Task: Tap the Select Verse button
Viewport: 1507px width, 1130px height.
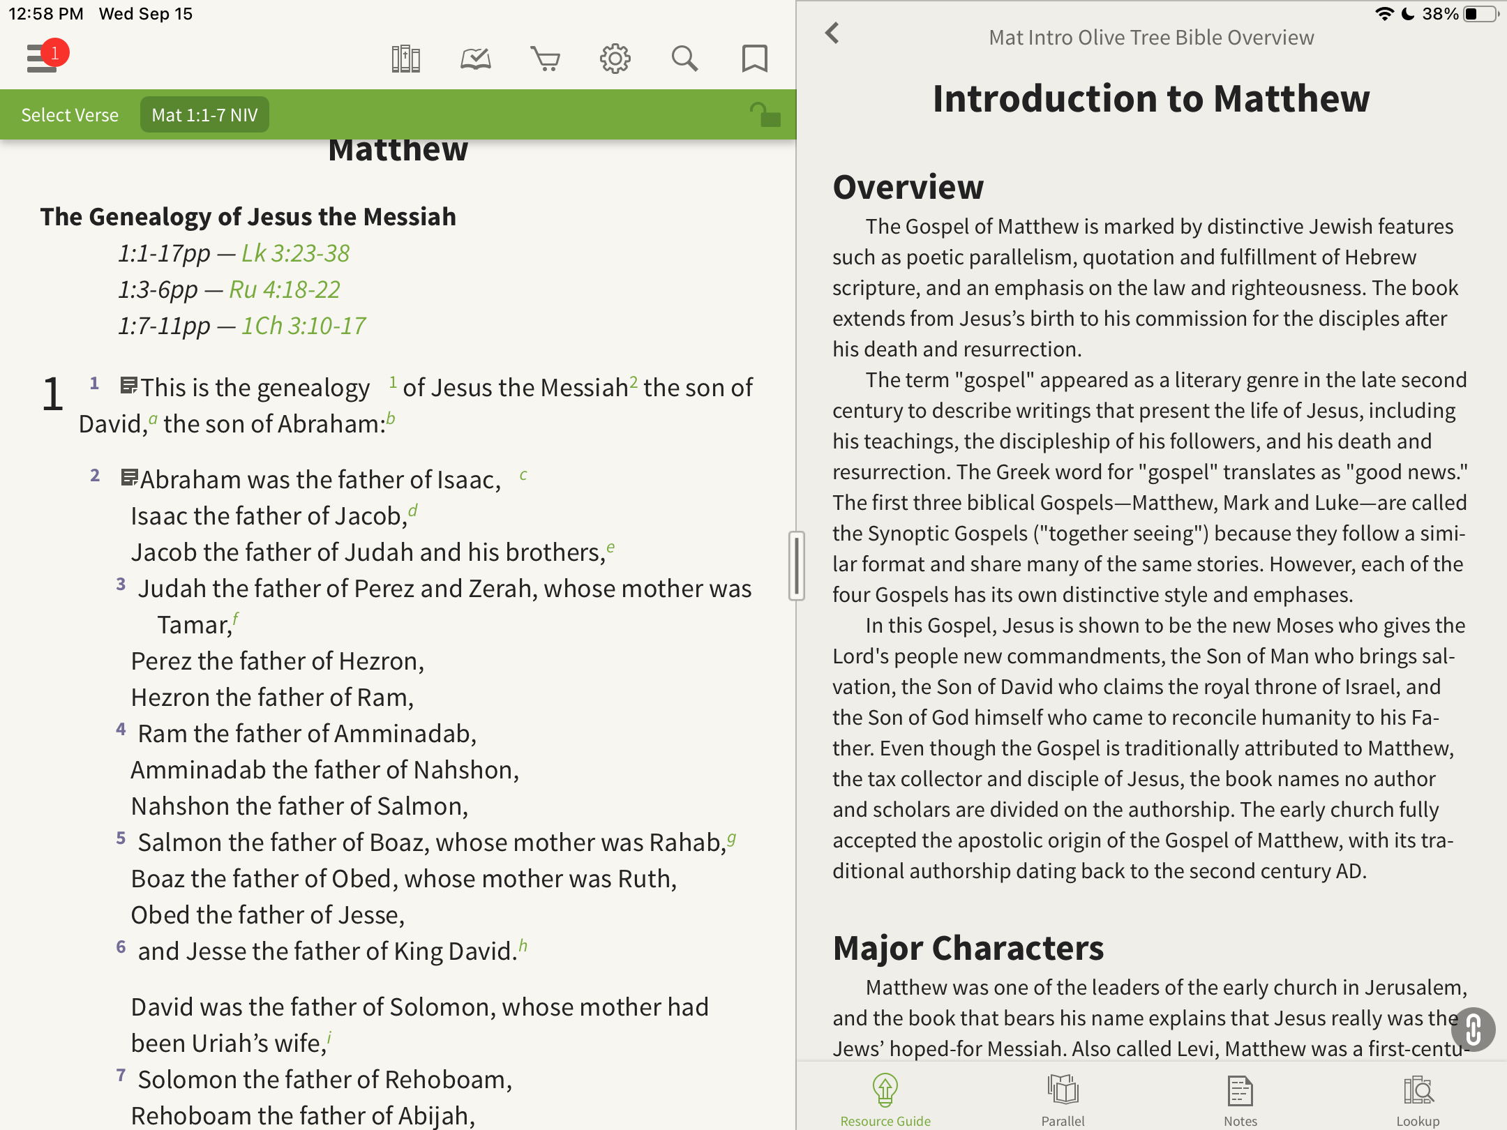Action: pos(70,115)
